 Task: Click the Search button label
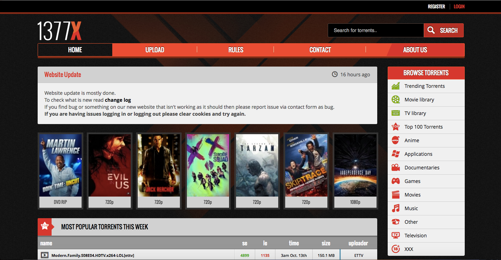(449, 30)
